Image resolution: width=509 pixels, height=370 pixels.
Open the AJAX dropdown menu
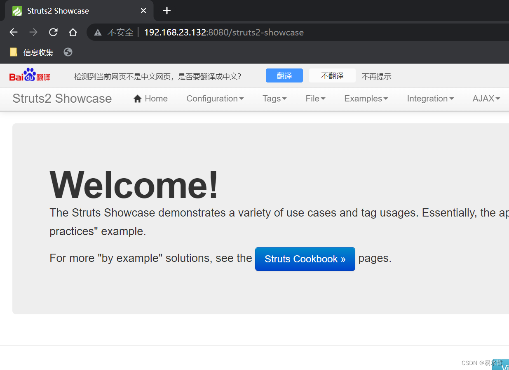coord(486,99)
